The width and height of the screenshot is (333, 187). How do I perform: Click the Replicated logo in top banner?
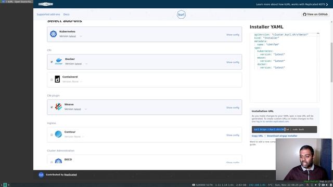tap(46, 4)
